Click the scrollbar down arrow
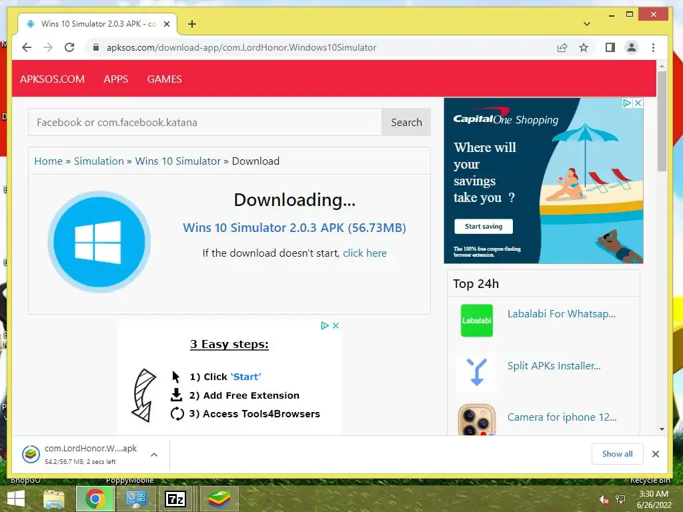Screen dimensions: 683x512 click(x=662, y=429)
